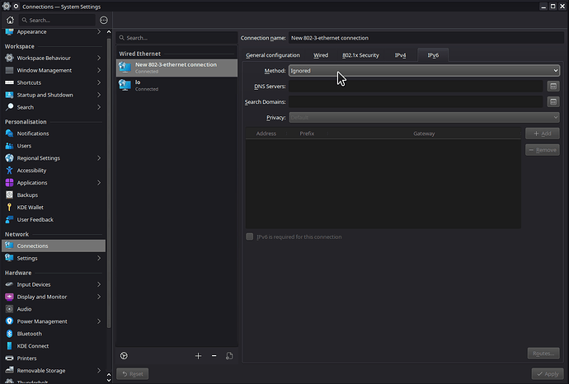569x384 pixels.
Task: Click the Remove address button
Action: coord(543,150)
